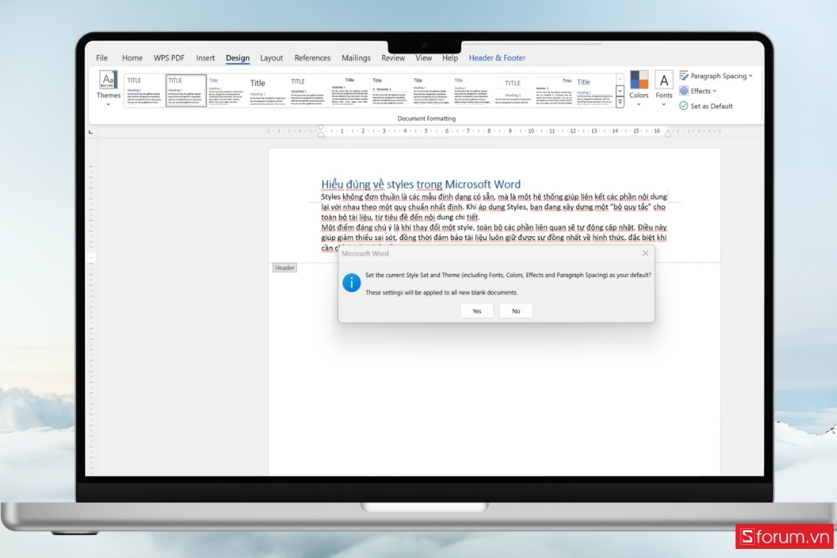Screen dimensions: 837x558
Task: Open the Colors palette button
Action: [639, 89]
